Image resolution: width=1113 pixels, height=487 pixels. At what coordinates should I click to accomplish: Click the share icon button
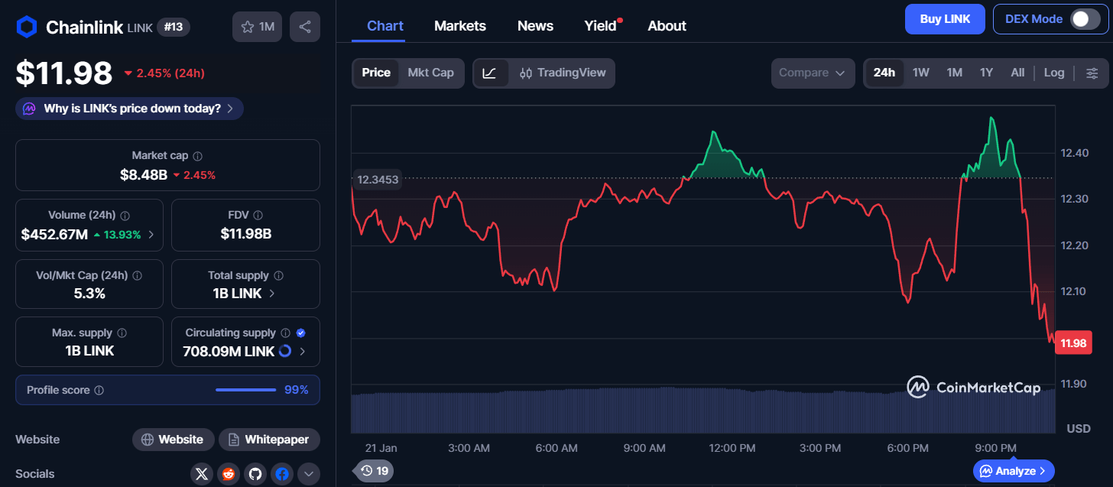click(304, 27)
